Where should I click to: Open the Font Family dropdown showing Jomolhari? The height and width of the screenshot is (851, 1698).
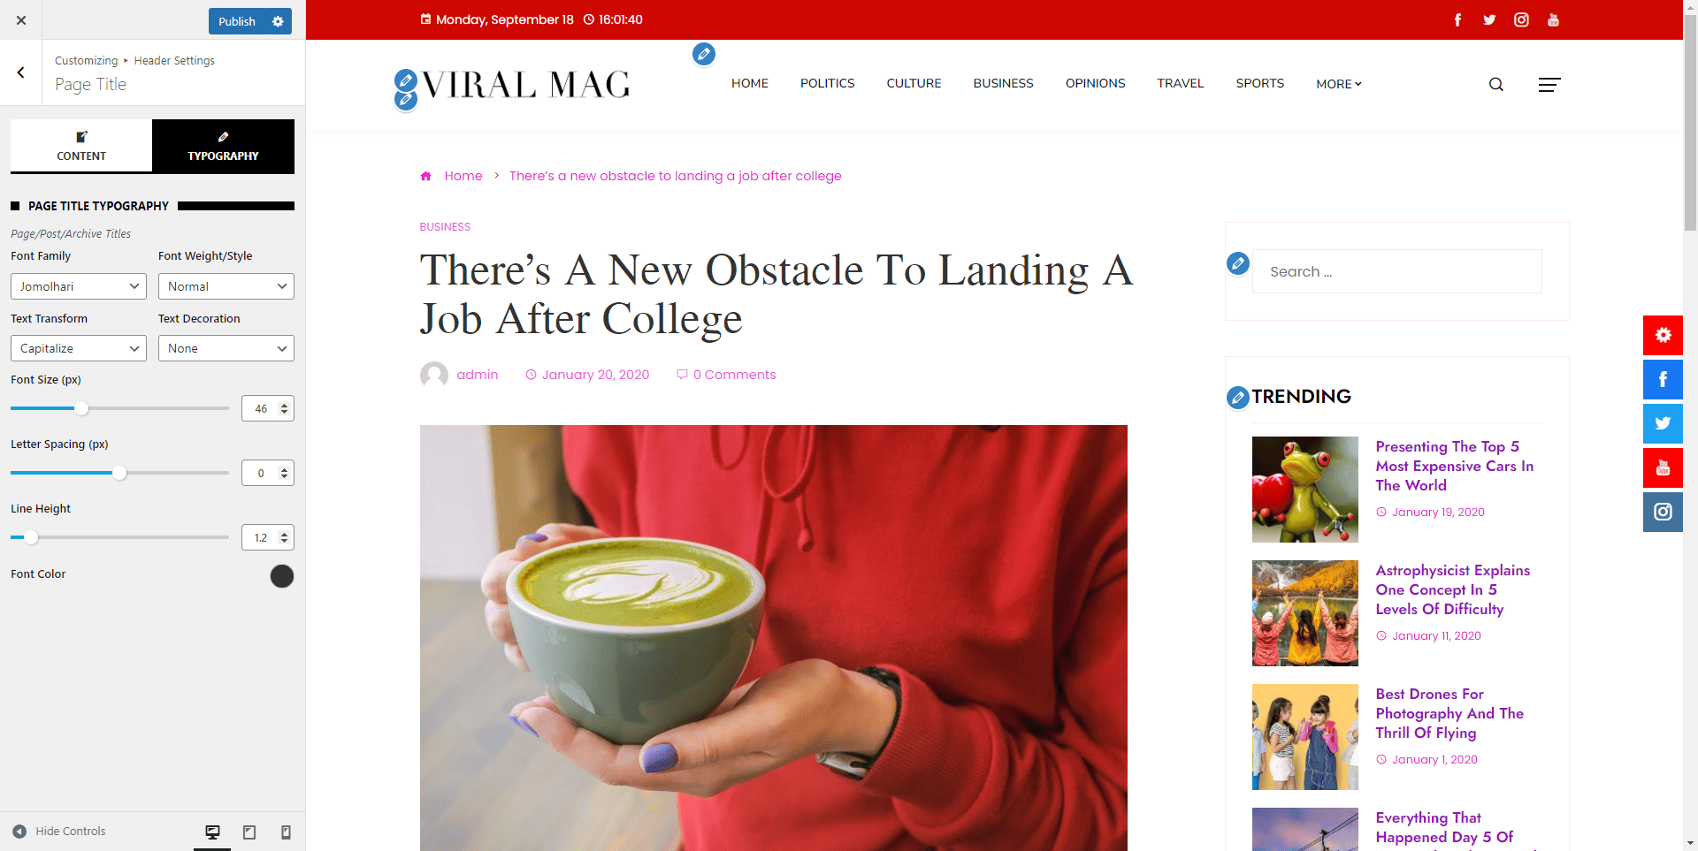(79, 286)
